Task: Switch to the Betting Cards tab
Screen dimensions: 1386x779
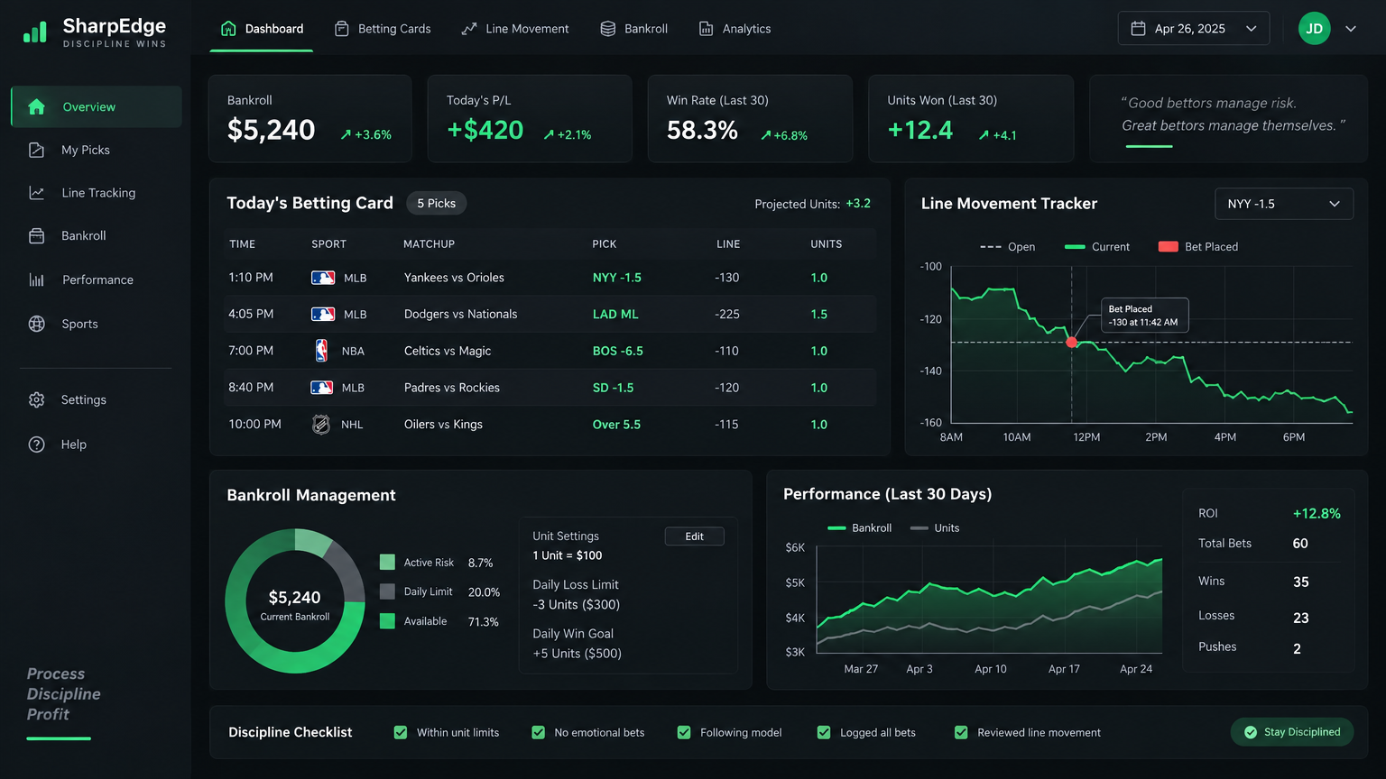Action: pyautogui.click(x=383, y=29)
